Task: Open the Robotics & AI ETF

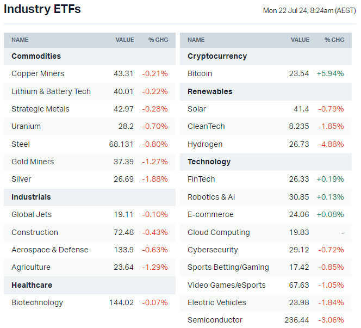Action: [211, 197]
